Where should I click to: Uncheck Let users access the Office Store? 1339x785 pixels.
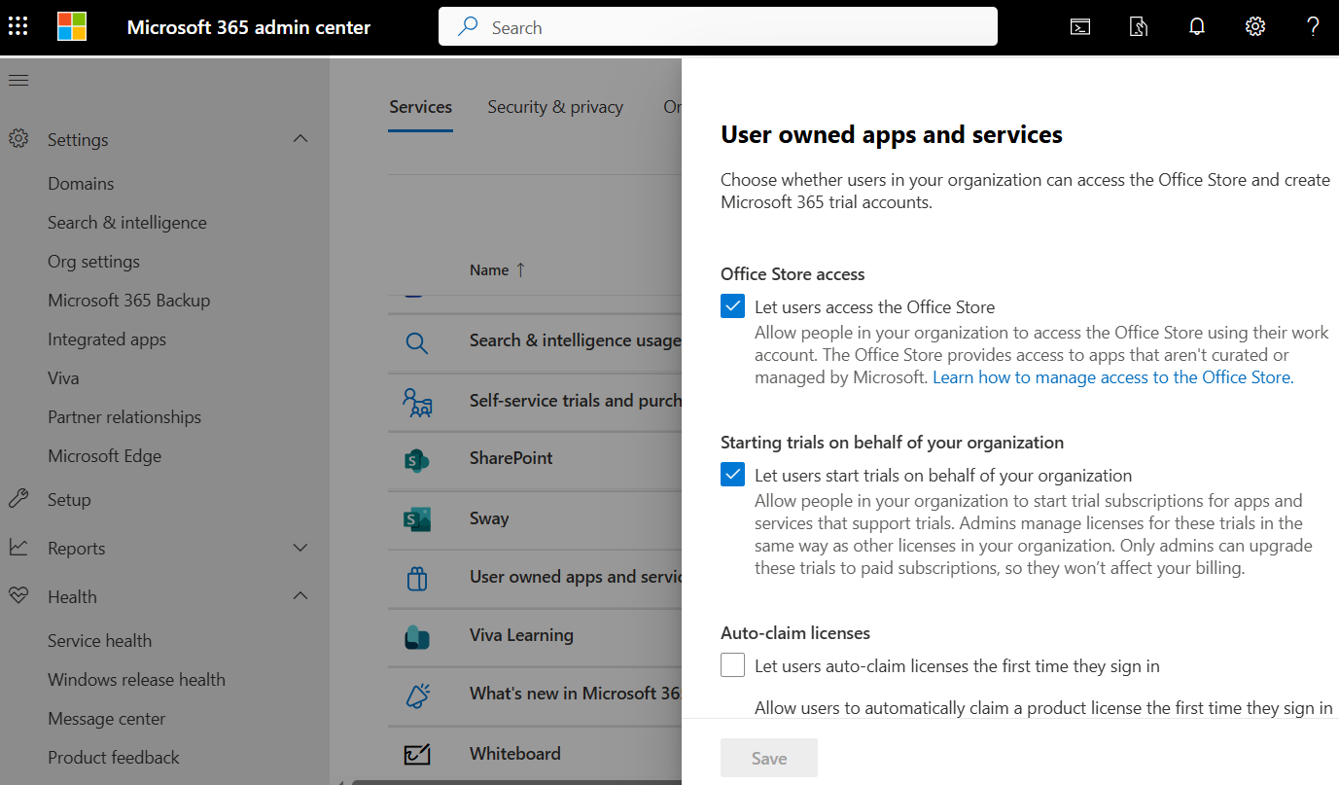(x=733, y=306)
